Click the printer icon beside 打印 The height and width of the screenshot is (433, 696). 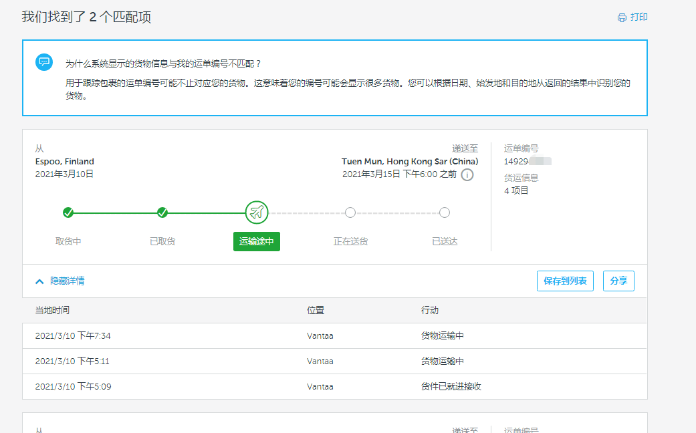(622, 17)
